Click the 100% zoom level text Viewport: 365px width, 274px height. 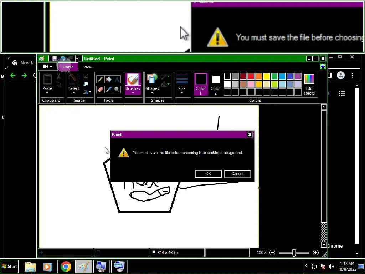point(262,253)
